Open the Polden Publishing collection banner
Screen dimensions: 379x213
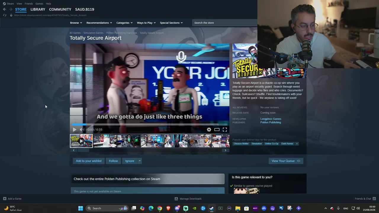point(147,179)
